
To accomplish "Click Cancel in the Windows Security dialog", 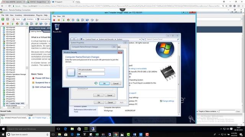I will click(x=116, y=83).
